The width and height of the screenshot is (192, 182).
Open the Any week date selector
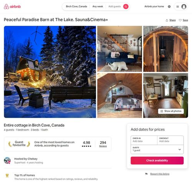[x=98, y=7]
